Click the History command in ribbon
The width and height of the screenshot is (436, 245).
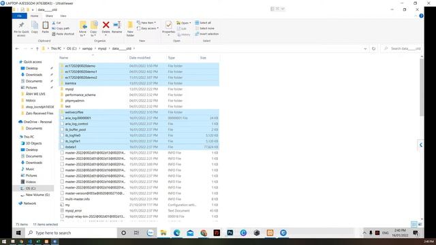click(183, 35)
